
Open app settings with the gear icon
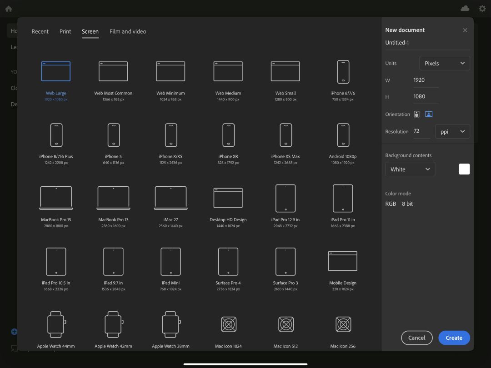click(x=482, y=9)
